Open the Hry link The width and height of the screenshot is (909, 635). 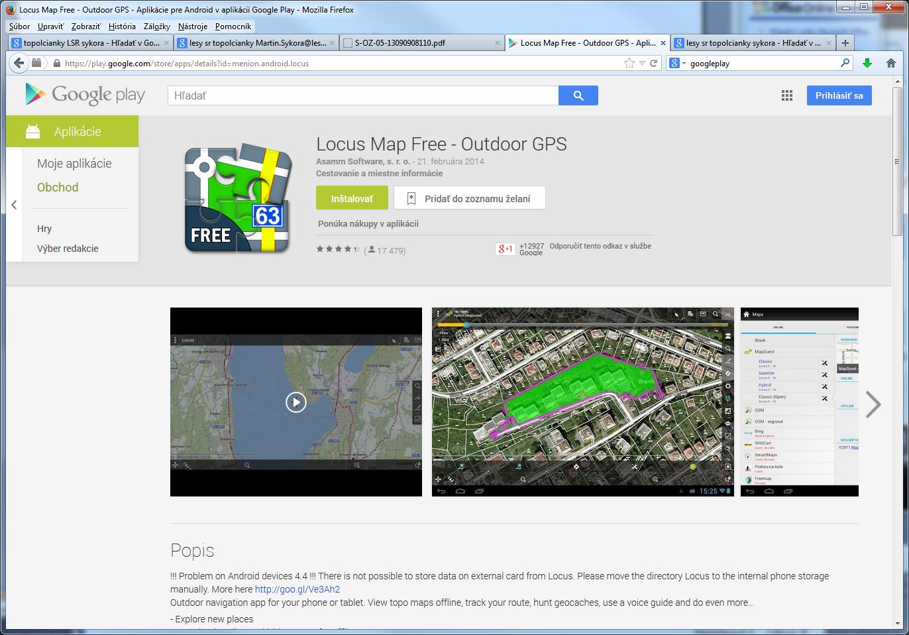point(44,229)
